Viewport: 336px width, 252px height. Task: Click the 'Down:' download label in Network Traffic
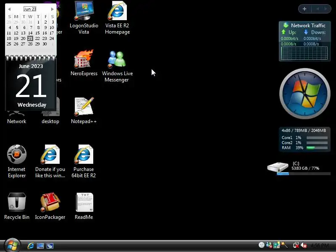[x=318, y=32]
